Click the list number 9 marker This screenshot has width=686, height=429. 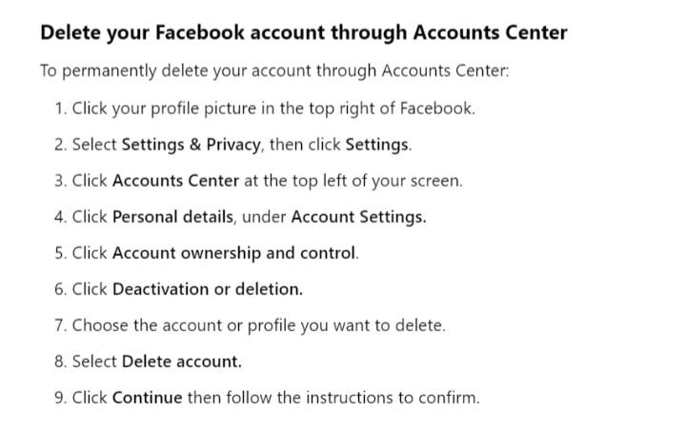(60, 398)
